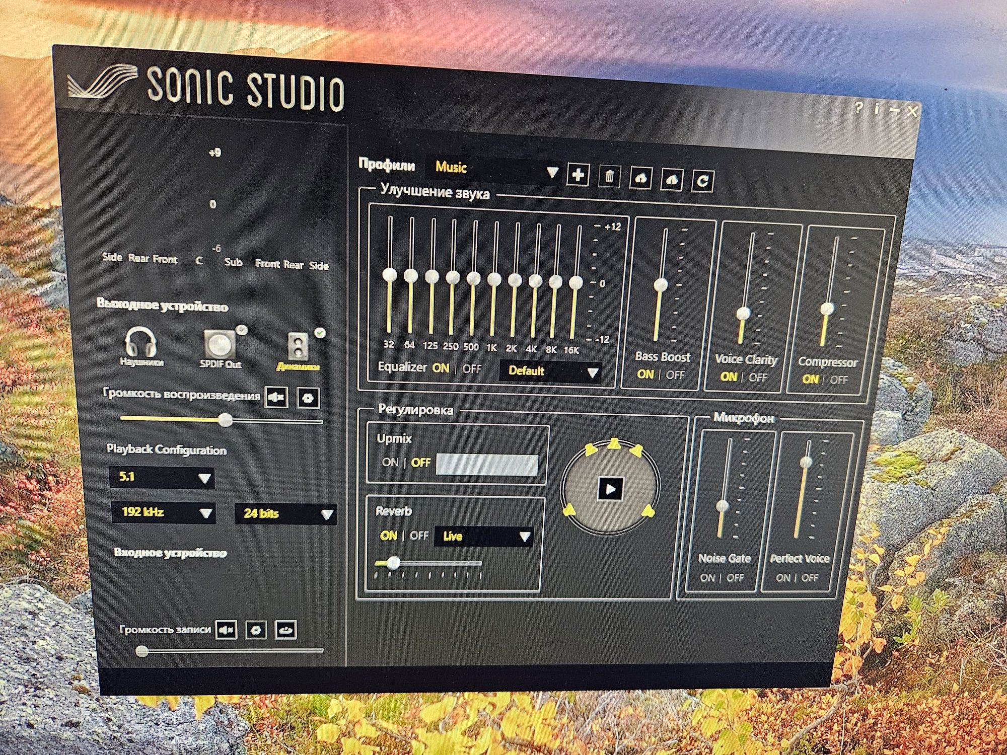Reset the profile with circular arrow icon
Image resolution: width=1007 pixels, height=755 pixels.
[703, 181]
